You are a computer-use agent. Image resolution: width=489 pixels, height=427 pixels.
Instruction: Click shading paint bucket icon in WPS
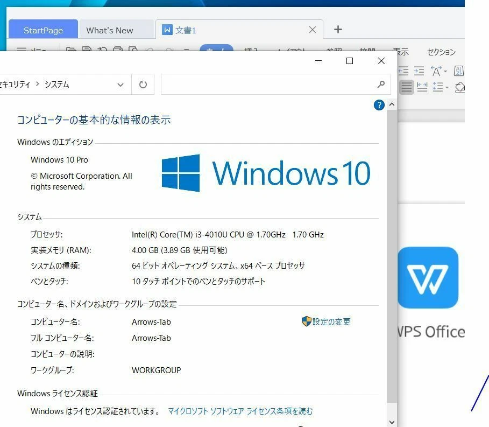coord(460,87)
